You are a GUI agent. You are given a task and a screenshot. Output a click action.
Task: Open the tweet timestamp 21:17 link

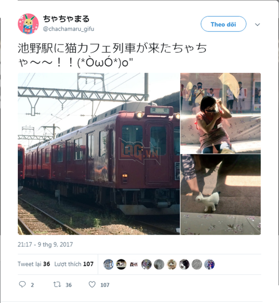(x=45, y=245)
